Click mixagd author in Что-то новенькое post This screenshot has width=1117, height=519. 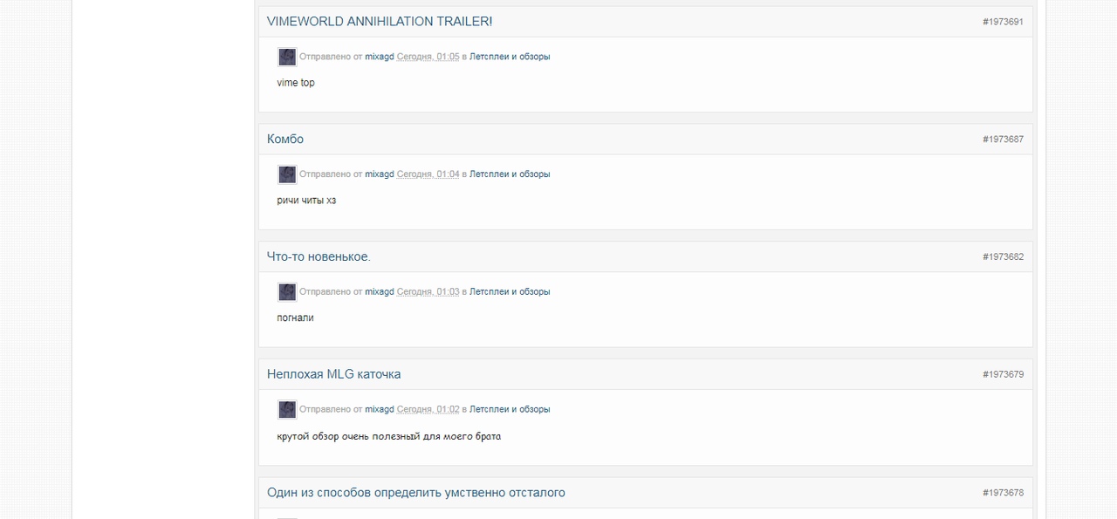point(380,292)
